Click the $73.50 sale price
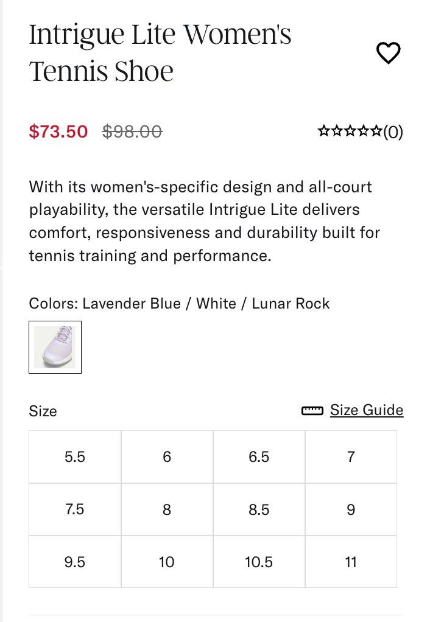The height and width of the screenshot is (622, 430). (x=58, y=131)
